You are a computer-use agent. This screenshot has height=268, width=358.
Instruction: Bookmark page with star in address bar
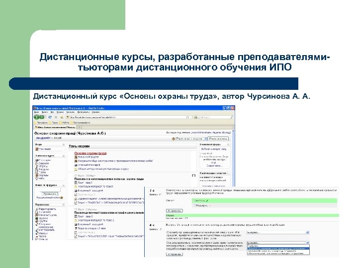(x=187, y=117)
